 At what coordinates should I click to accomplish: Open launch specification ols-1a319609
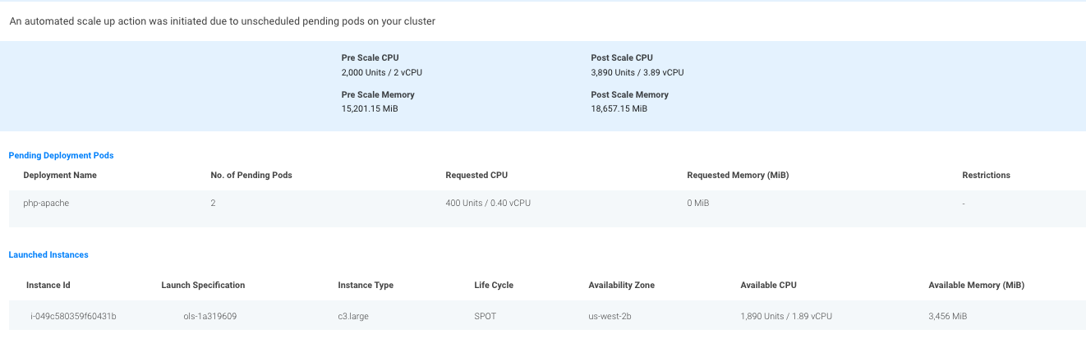[x=210, y=316]
